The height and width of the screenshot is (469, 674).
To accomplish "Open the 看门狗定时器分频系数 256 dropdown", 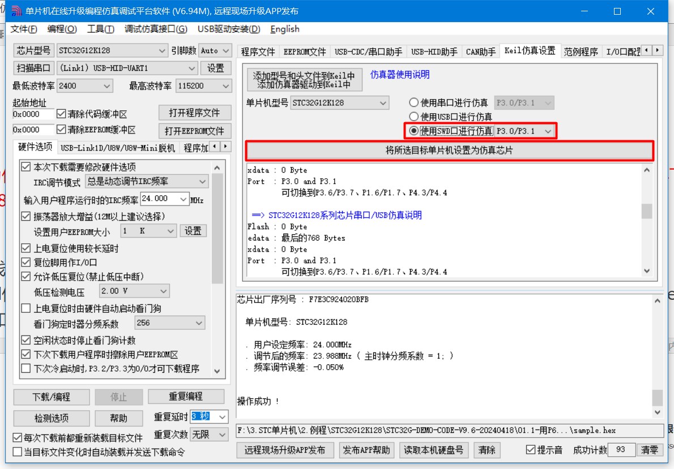I will coord(170,322).
